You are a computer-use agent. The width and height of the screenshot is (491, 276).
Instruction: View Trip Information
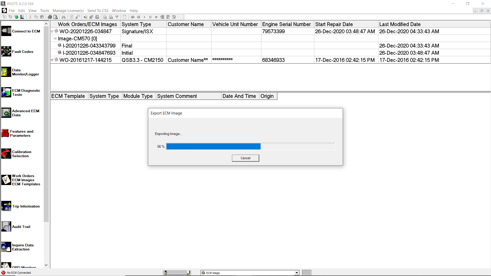pyautogui.click(x=26, y=206)
